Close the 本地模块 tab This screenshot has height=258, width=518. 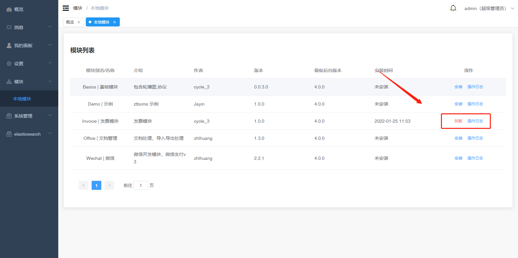pos(115,22)
